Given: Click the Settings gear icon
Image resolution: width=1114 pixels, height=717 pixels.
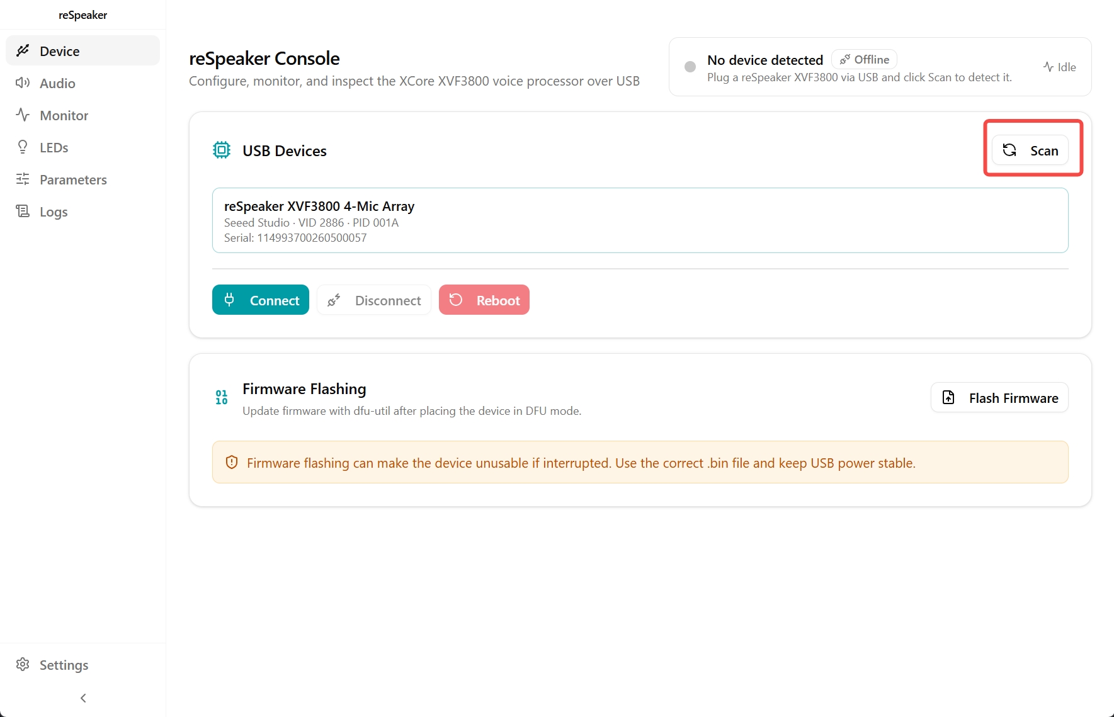Looking at the screenshot, I should pos(23,665).
